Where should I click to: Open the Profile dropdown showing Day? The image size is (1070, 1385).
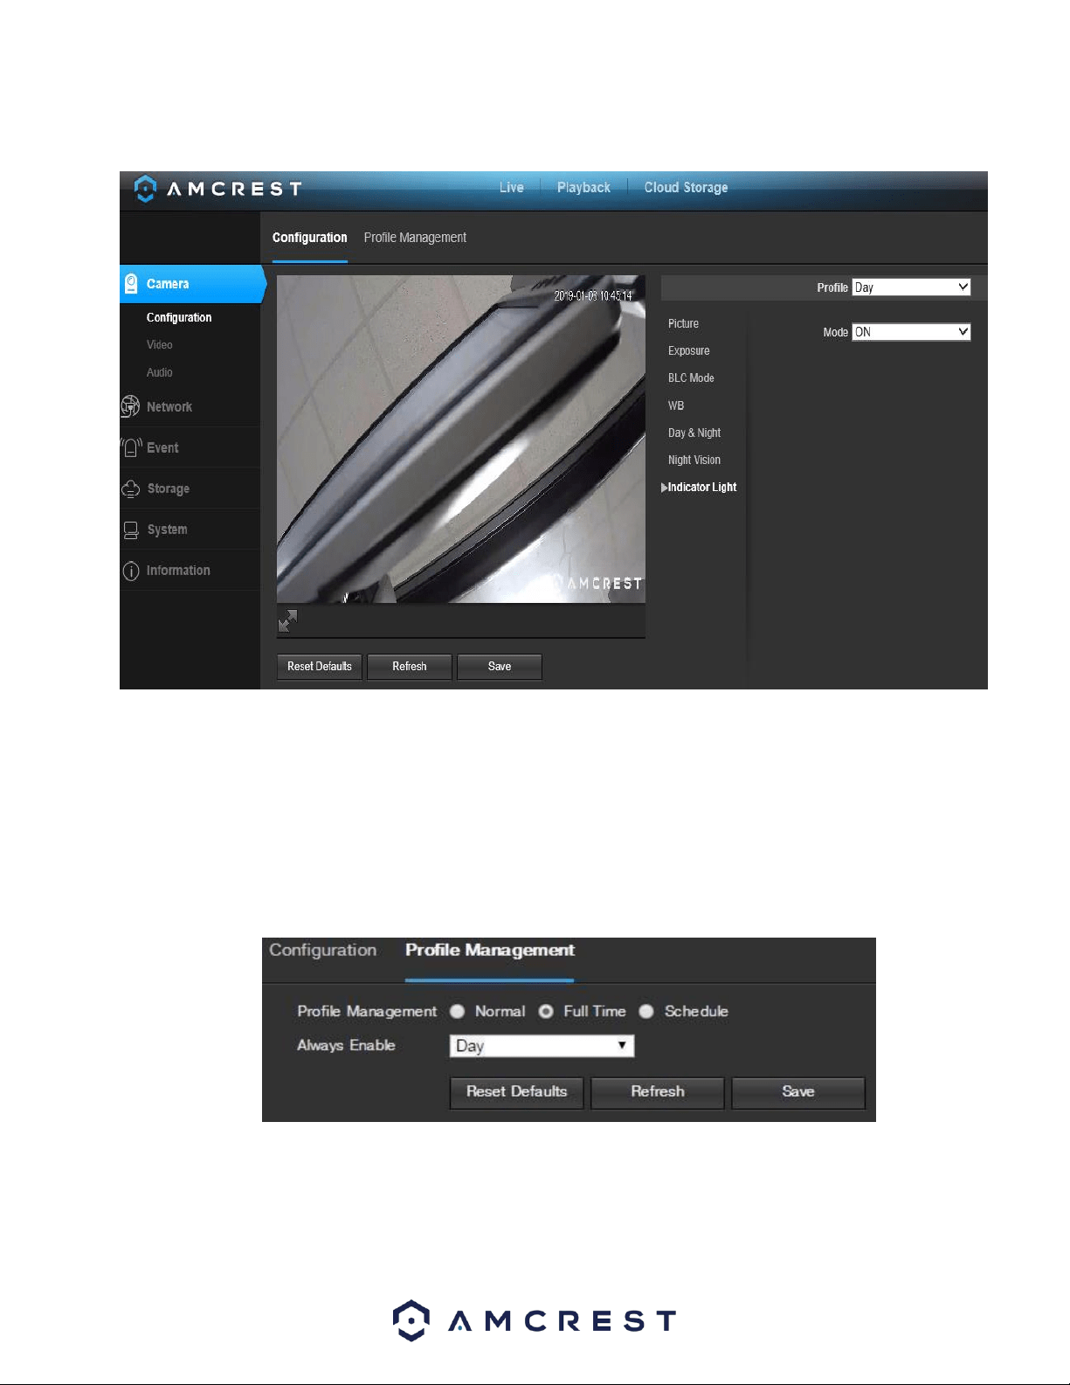pos(912,287)
